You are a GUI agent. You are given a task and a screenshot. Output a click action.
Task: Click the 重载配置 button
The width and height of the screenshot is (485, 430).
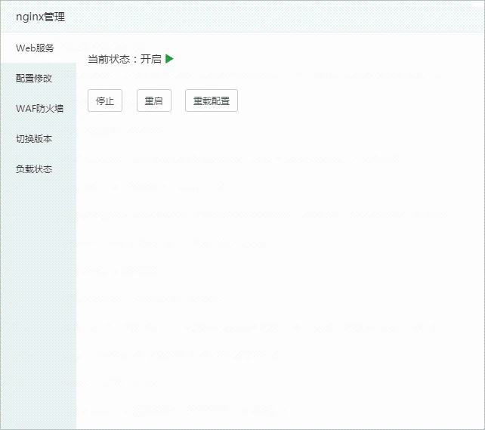pyautogui.click(x=212, y=101)
